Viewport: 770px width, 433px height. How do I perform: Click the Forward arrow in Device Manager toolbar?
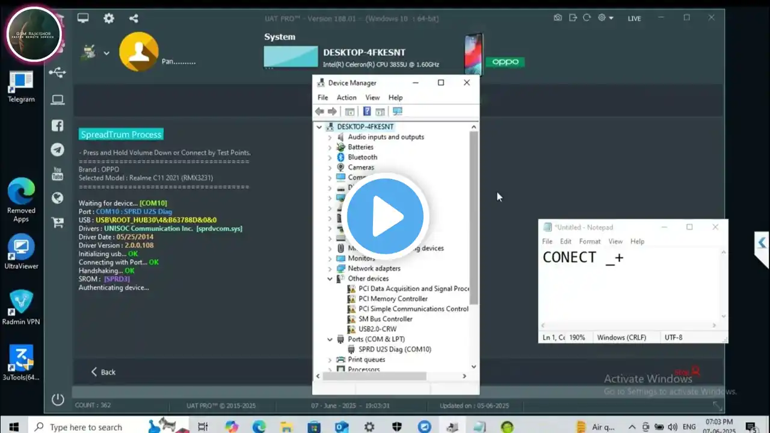332,111
